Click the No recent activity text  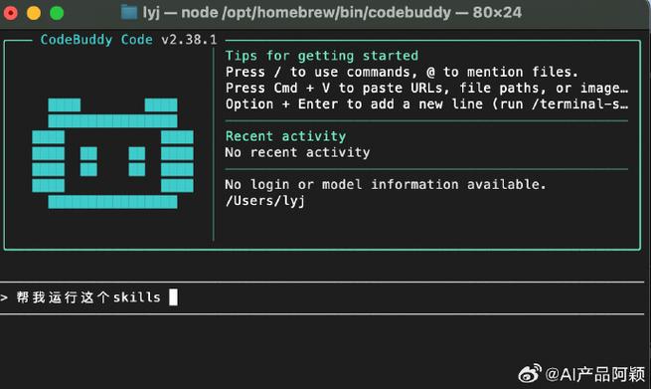click(x=297, y=152)
